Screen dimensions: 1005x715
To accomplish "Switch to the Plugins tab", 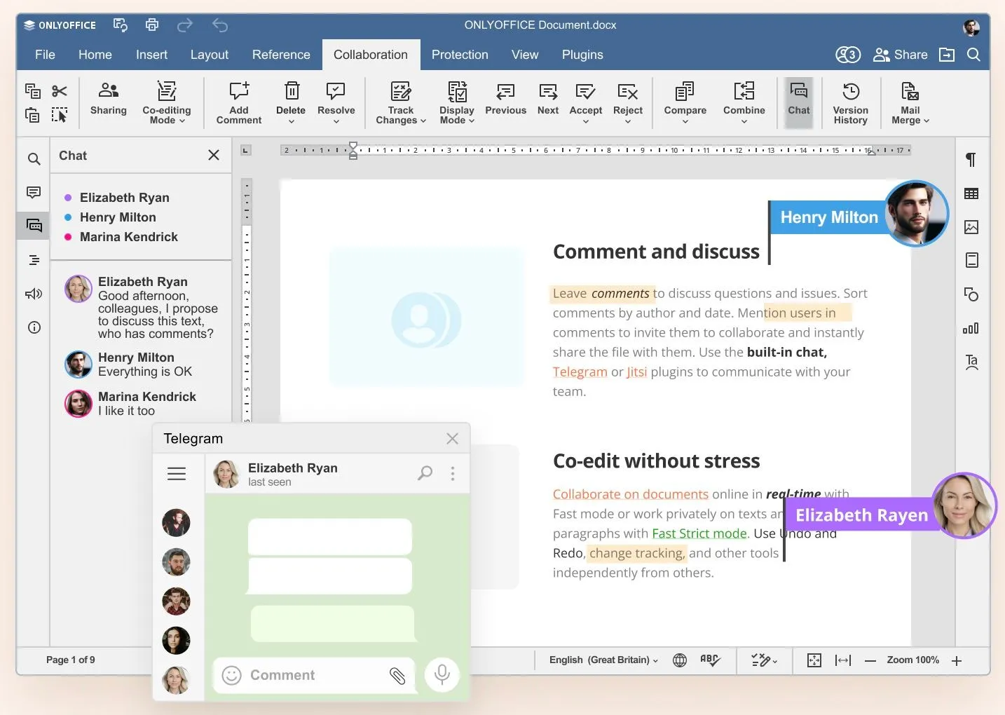I will (582, 55).
